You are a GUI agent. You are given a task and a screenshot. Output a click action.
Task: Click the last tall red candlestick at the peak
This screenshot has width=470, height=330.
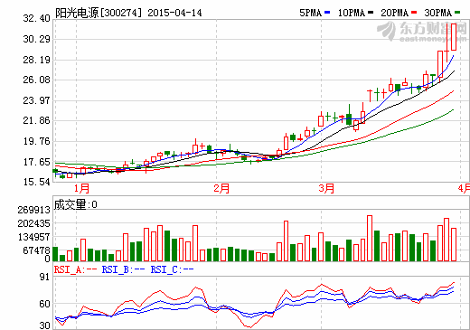click(x=454, y=37)
